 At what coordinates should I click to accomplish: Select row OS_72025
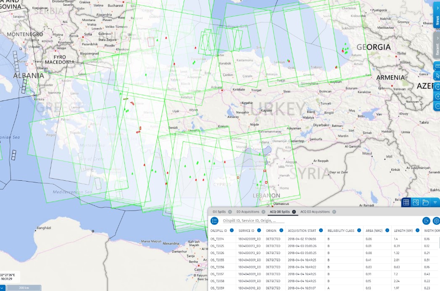pyautogui.click(x=324, y=246)
